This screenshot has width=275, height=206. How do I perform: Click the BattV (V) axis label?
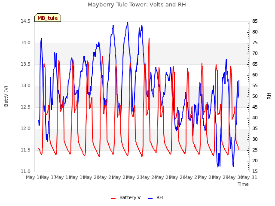click(x=6, y=96)
